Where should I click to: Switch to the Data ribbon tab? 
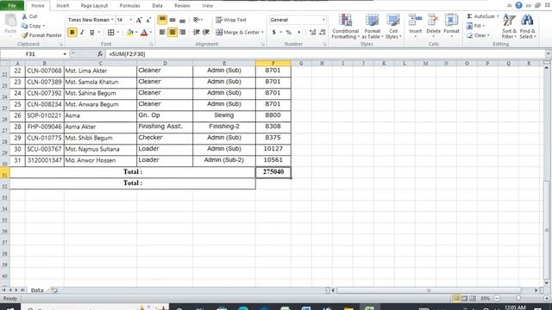[x=157, y=6]
